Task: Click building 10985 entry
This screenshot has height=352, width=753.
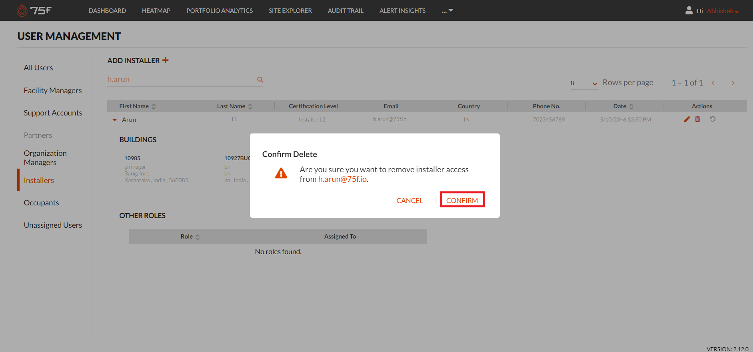Action: [156, 169]
